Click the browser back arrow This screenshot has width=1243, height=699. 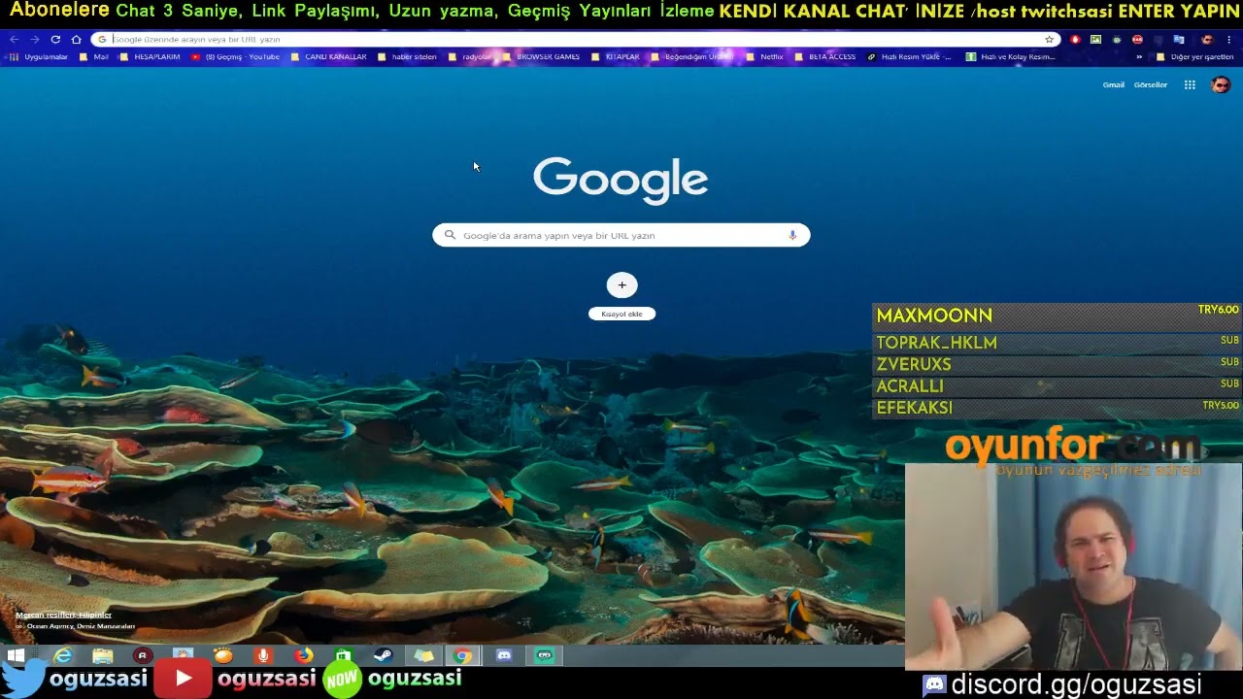tap(14, 39)
